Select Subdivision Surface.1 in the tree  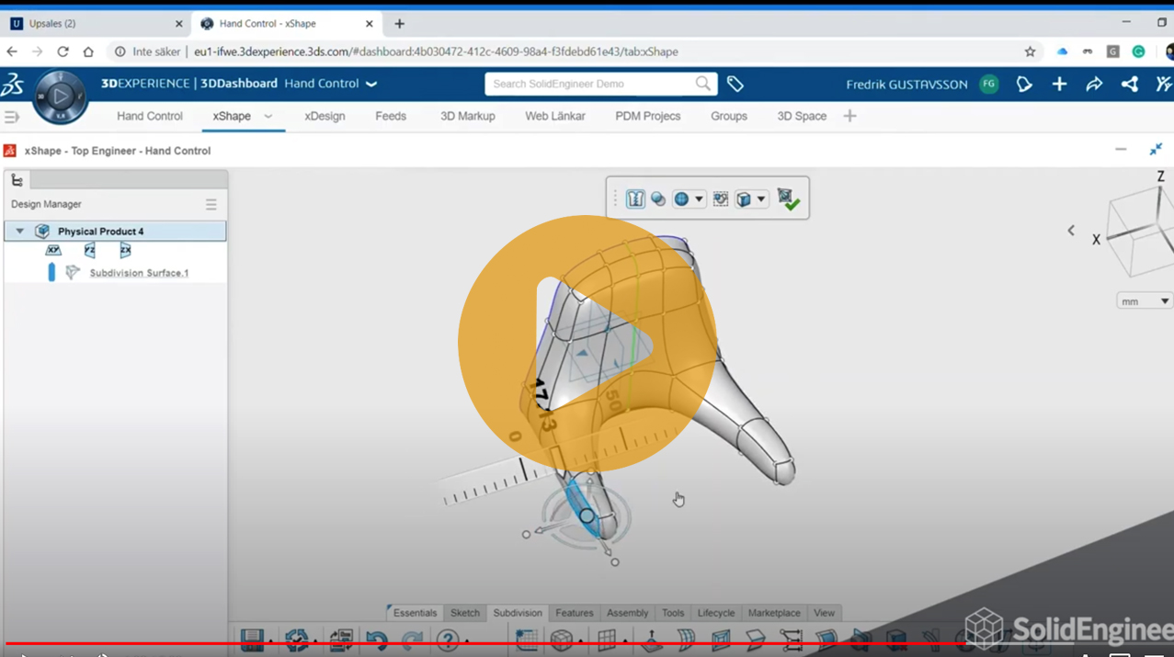click(139, 273)
